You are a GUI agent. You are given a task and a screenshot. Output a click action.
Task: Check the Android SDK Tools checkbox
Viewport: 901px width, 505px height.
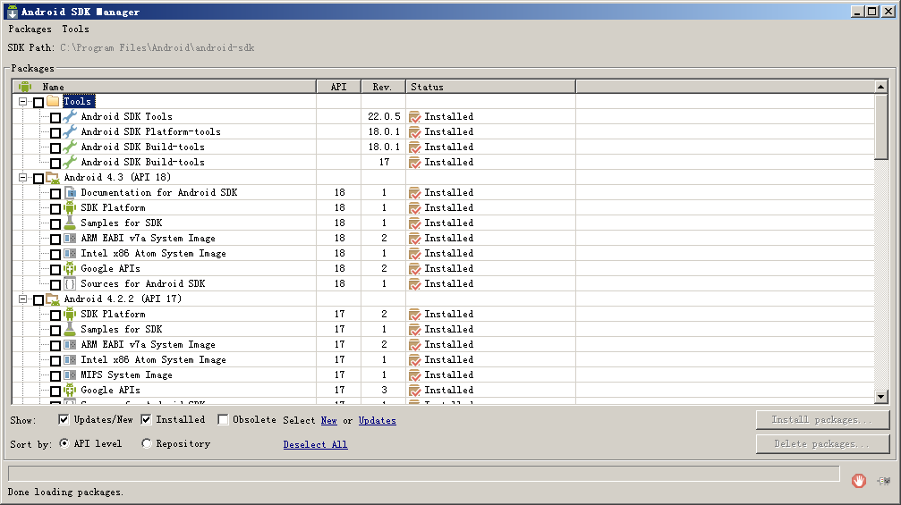click(55, 118)
